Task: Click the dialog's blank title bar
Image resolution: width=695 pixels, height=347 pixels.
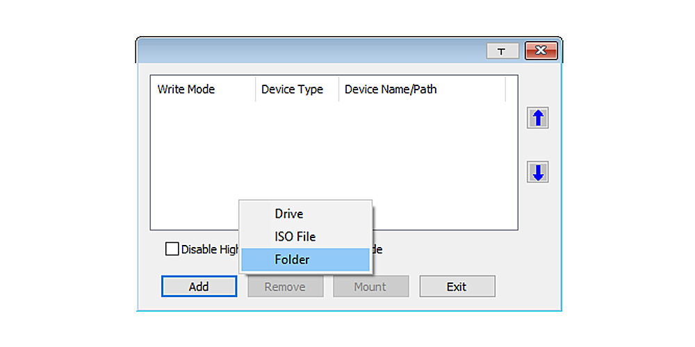Action: [306, 51]
